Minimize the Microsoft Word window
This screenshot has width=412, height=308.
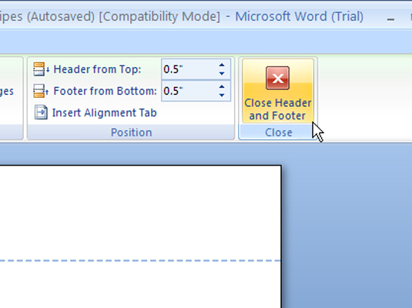pyautogui.click(x=390, y=18)
